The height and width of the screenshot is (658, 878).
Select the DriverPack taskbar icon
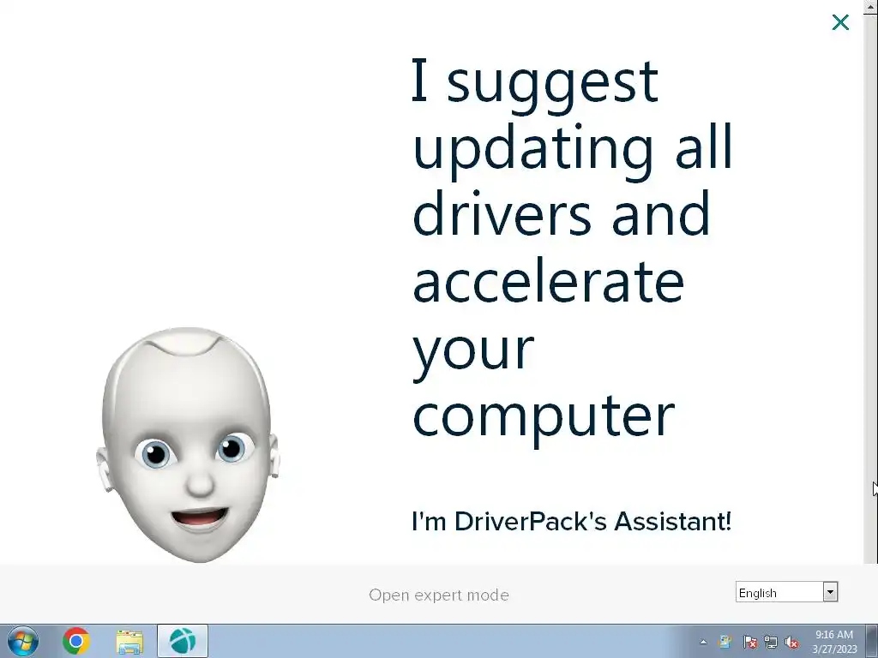pos(183,641)
